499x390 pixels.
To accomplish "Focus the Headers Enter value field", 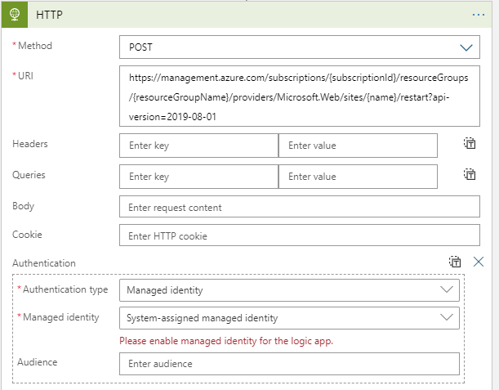I will coord(358,146).
